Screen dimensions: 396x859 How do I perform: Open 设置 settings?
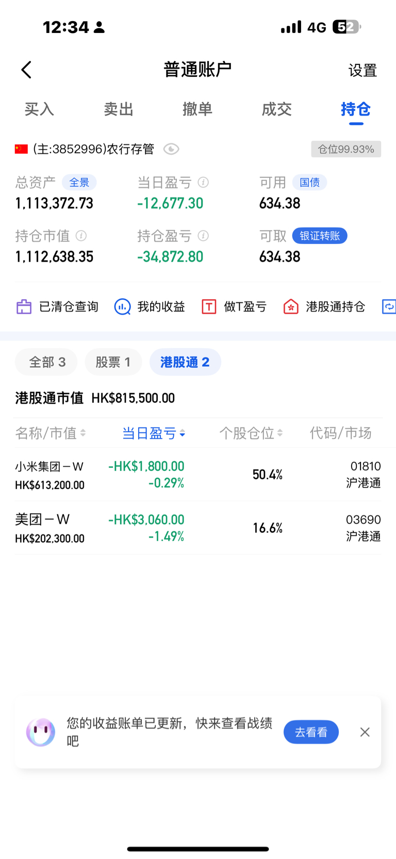pos(362,70)
